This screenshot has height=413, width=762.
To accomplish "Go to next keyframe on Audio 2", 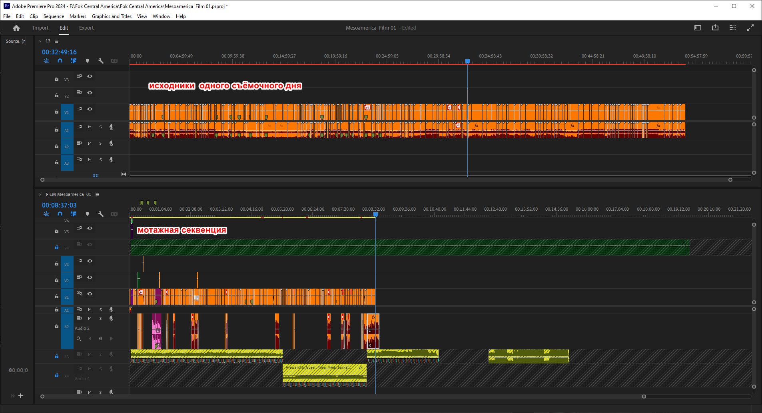I will pos(111,339).
